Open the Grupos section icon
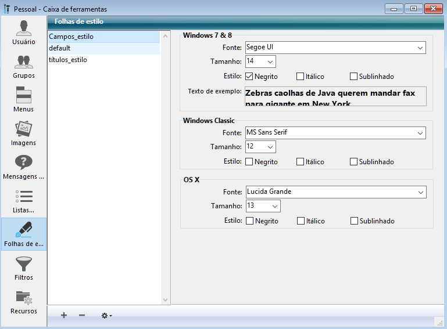This screenshot has height=329, width=447. [x=24, y=62]
